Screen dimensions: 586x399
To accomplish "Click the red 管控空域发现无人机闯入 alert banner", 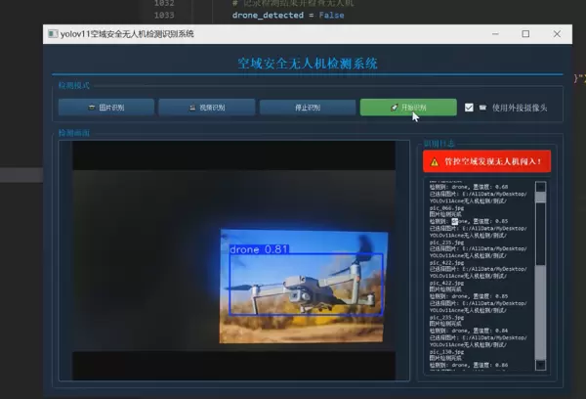I will pyautogui.click(x=486, y=162).
